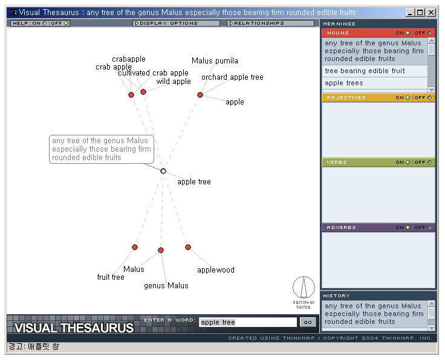Close the Visual Thesaurus window
The width and height of the screenshot is (445, 362).
[431, 13]
